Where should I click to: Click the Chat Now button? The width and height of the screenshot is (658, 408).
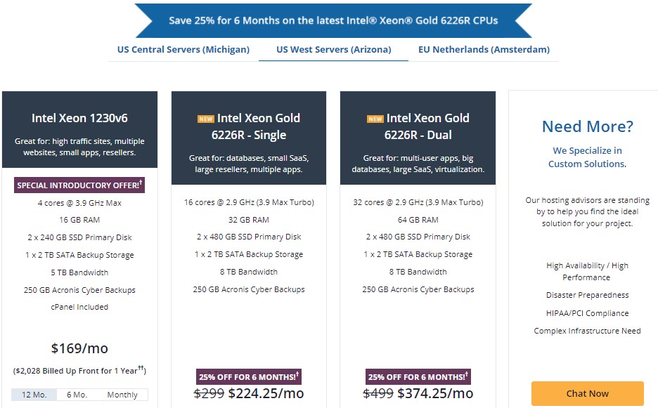click(x=587, y=393)
